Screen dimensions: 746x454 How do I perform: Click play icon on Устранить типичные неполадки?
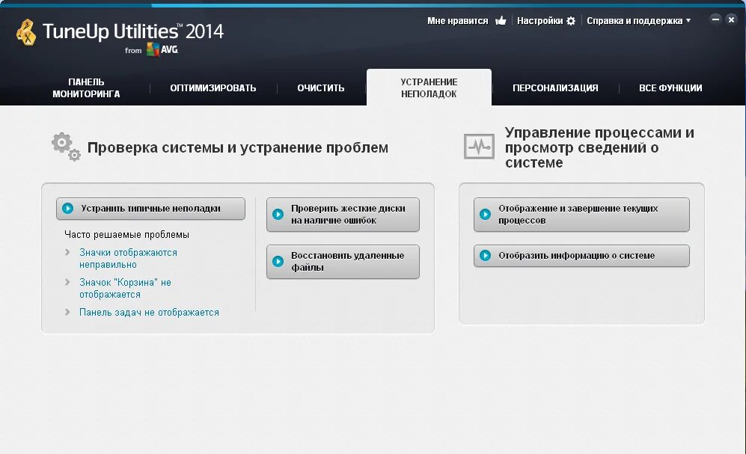(x=68, y=208)
